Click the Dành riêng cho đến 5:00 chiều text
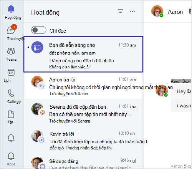The width and height of the screenshot is (192, 169). tap(82, 61)
